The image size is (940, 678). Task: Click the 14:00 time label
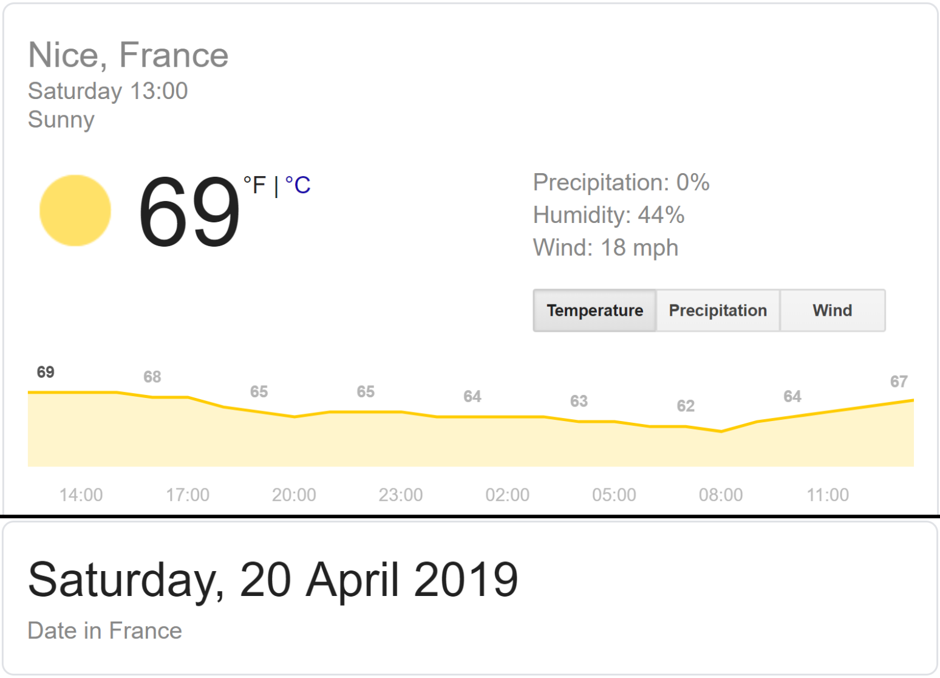(81, 495)
